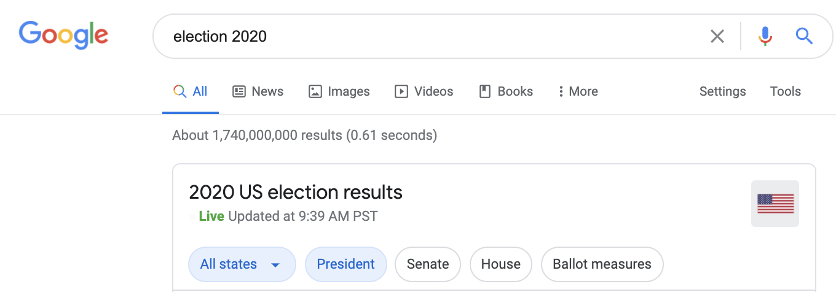The image size is (836, 292).
Task: Click the American flag thumbnail
Action: [775, 204]
